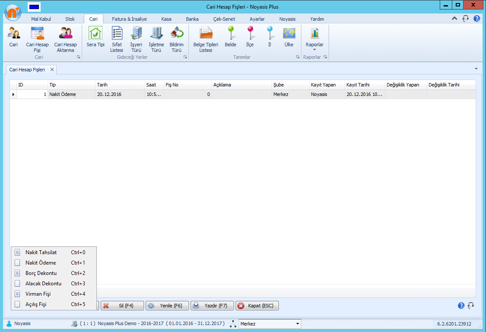486x332 pixels.
Task: Switch to the Kasa tab
Action: (x=166, y=19)
